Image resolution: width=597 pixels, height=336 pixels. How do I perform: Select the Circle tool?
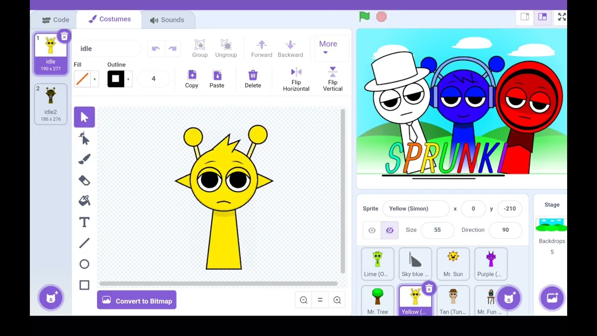coord(84,264)
